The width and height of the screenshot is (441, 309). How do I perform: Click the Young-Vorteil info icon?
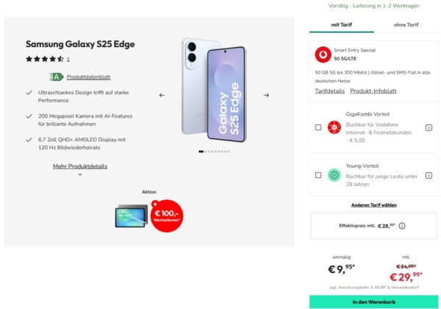pyautogui.click(x=429, y=176)
